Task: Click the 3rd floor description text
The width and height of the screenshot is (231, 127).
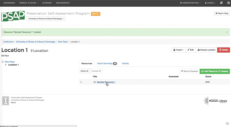Action: pos(5,56)
